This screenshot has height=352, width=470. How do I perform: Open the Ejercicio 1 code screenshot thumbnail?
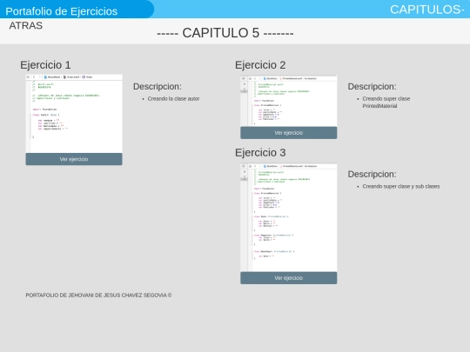[74, 114]
